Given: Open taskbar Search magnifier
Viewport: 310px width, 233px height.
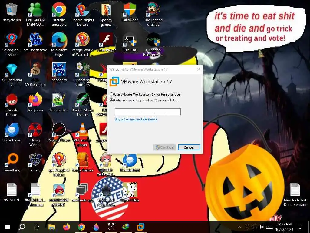Looking at the screenshot, I should tap(21, 227).
